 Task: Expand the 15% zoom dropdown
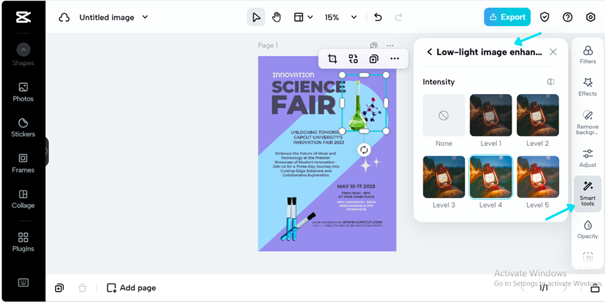pos(354,18)
